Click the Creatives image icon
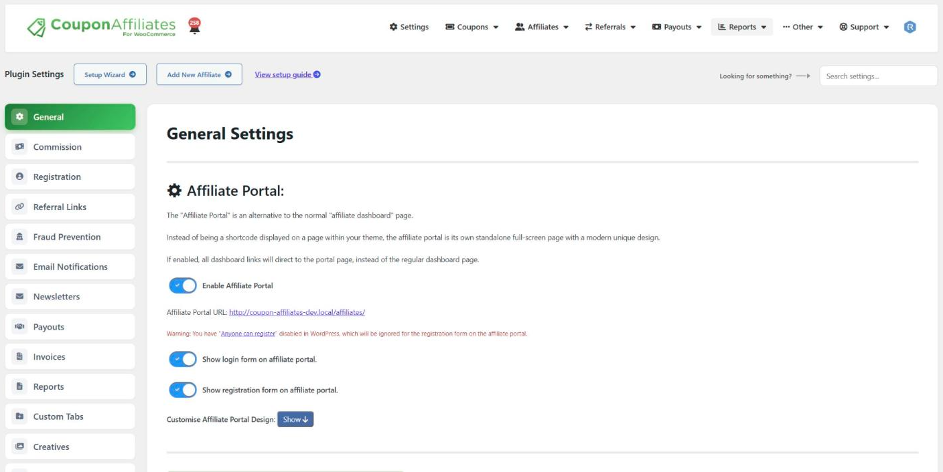Viewport: 943px width, 472px height. (19, 447)
